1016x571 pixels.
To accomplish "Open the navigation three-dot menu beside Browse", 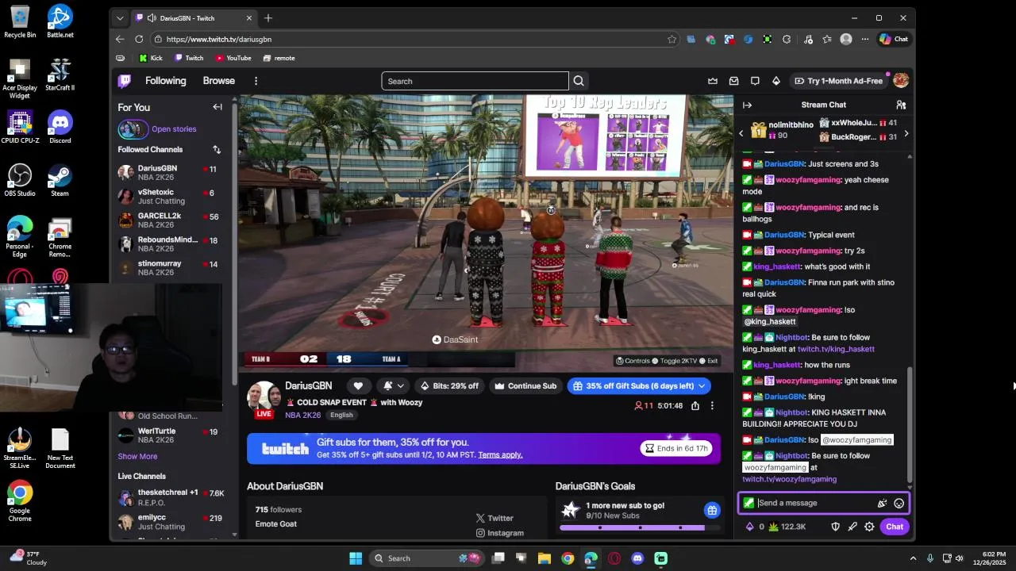I will [256, 81].
